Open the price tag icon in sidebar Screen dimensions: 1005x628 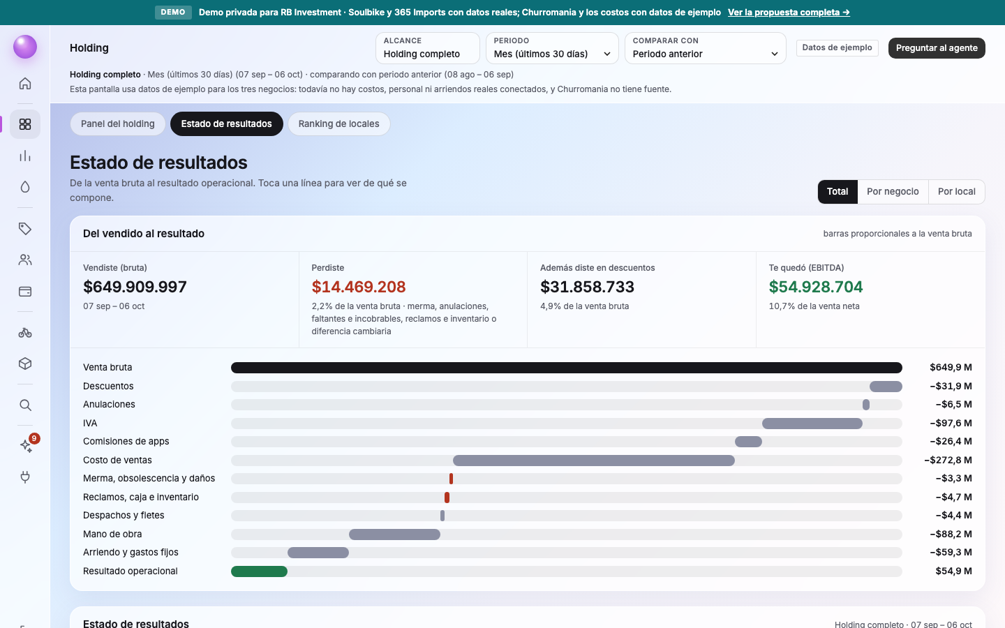(x=25, y=229)
